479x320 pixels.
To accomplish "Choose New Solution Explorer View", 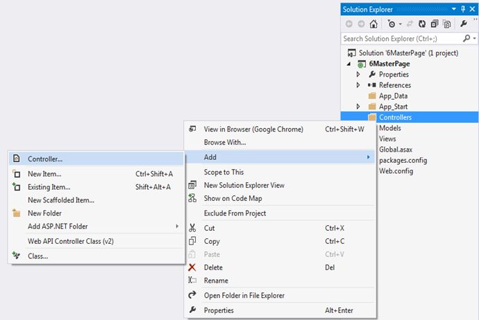I will click(x=280, y=186).
